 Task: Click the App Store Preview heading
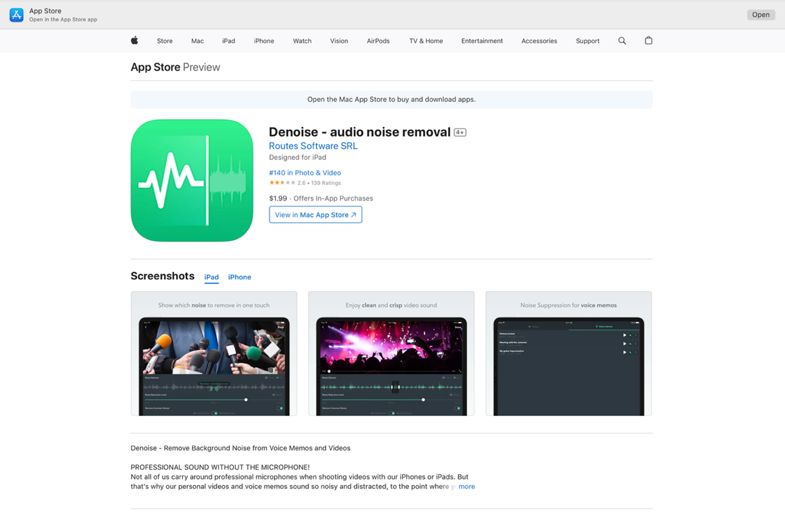coord(175,67)
